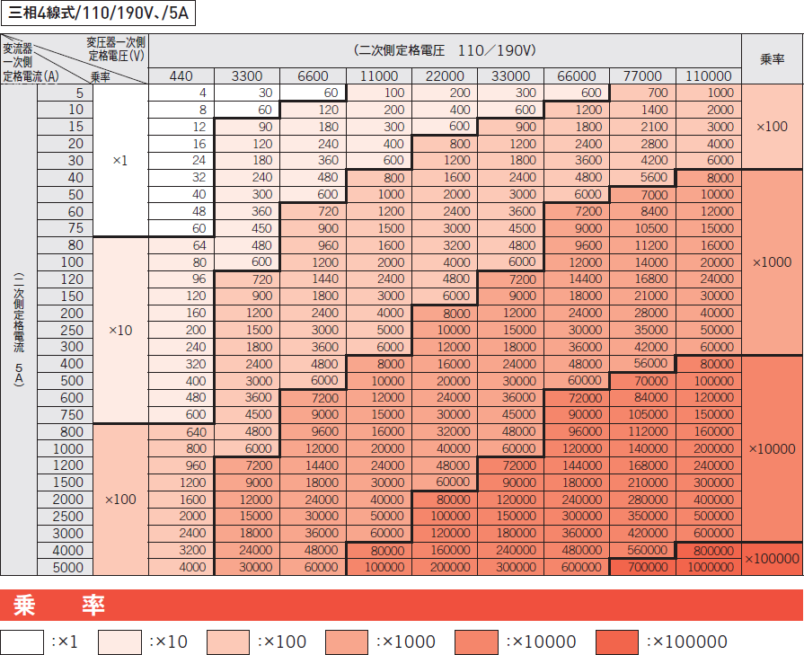Select the 11000 column header
This screenshot has width=804, height=655.
pyautogui.click(x=379, y=76)
